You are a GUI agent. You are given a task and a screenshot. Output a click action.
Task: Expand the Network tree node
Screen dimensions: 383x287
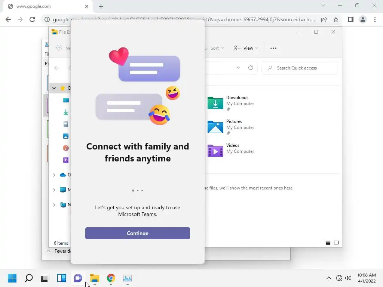(54, 205)
